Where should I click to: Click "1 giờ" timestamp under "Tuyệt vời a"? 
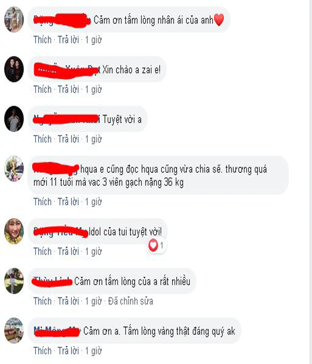point(93,139)
